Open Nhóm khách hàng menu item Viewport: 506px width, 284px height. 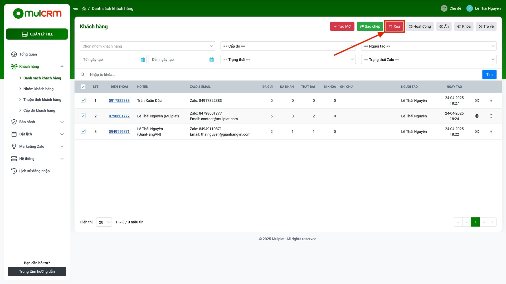point(38,89)
